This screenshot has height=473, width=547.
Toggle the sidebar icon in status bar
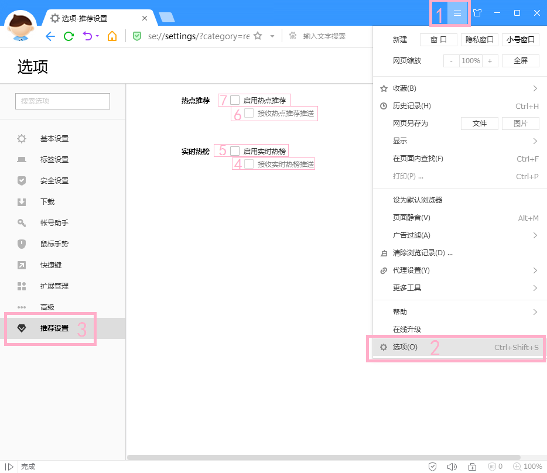[x=9, y=467]
